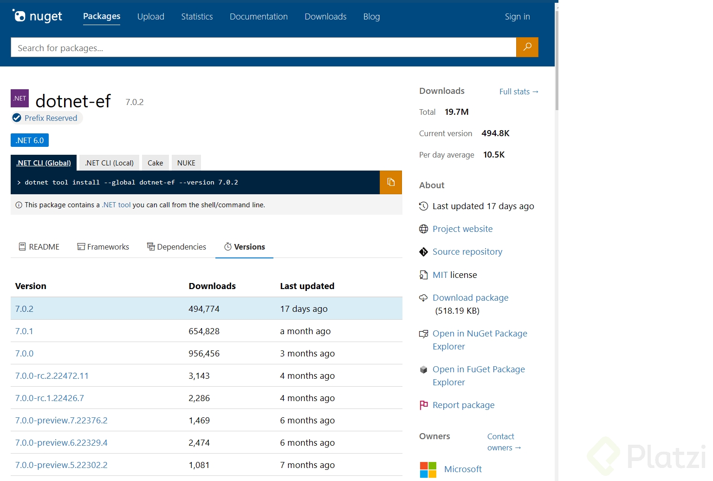Click the 19.7M total downloads value
This screenshot has width=713, height=481.
tap(457, 112)
